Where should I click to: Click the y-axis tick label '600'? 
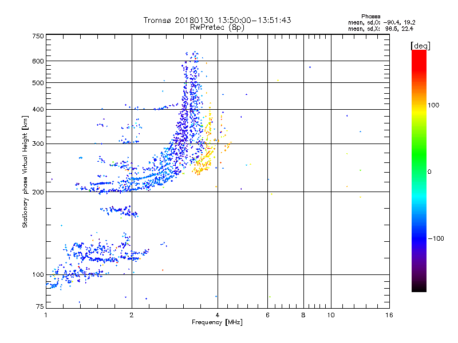[x=38, y=61]
